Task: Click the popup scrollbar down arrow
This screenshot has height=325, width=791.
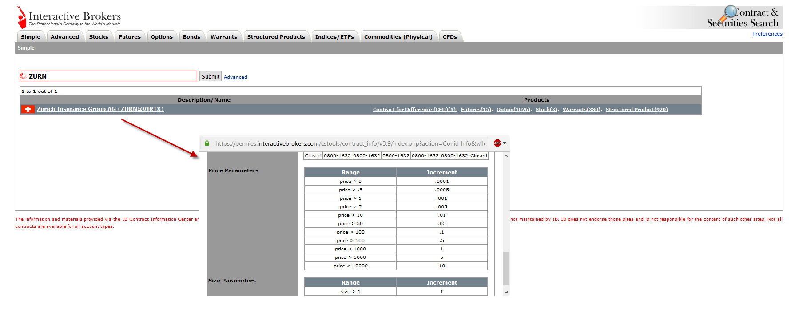Action: [x=506, y=292]
